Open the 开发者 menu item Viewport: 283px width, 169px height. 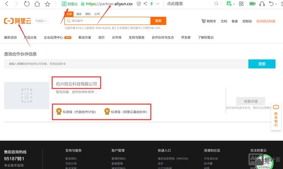click(186, 38)
